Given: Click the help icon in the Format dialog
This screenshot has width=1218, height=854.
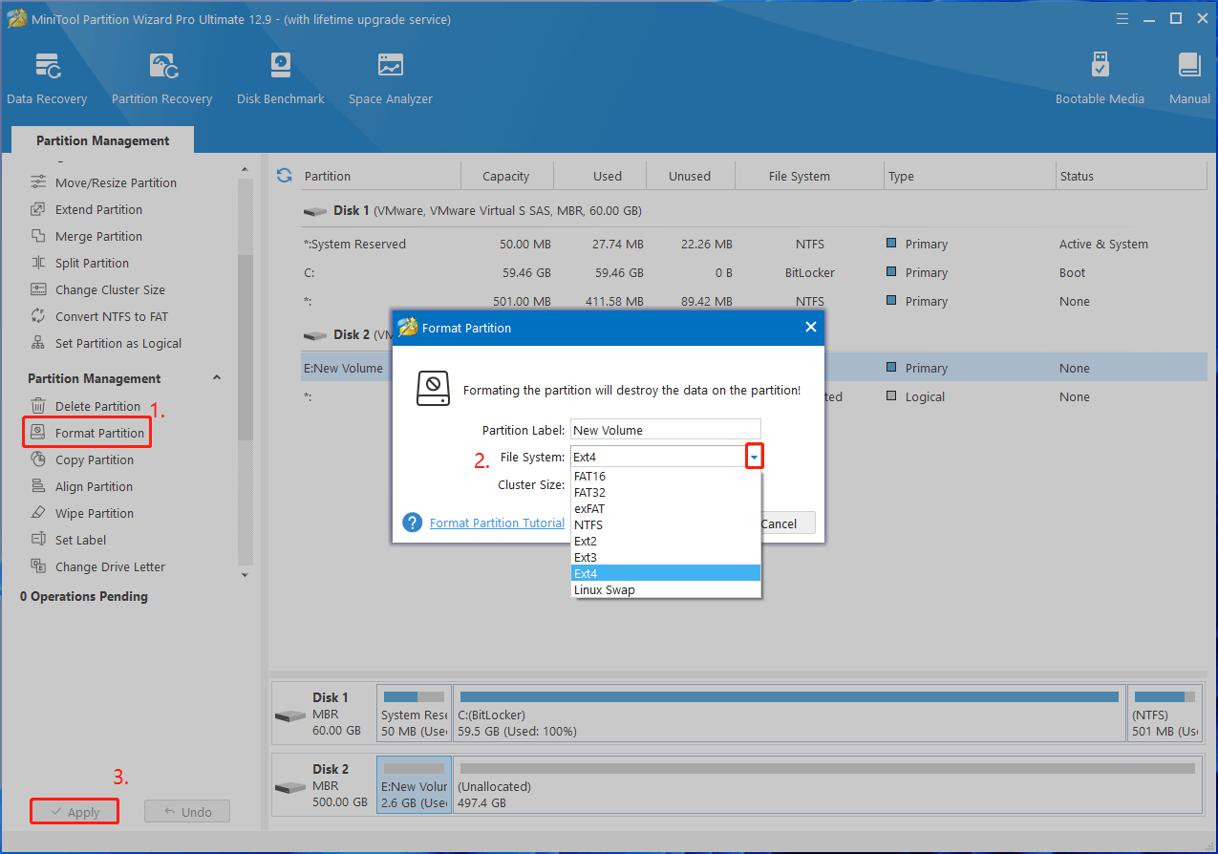Looking at the screenshot, I should pyautogui.click(x=413, y=523).
